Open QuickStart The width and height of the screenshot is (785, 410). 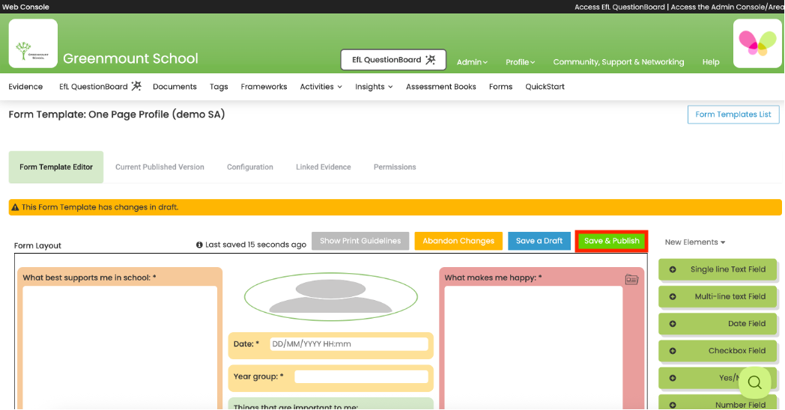click(545, 87)
